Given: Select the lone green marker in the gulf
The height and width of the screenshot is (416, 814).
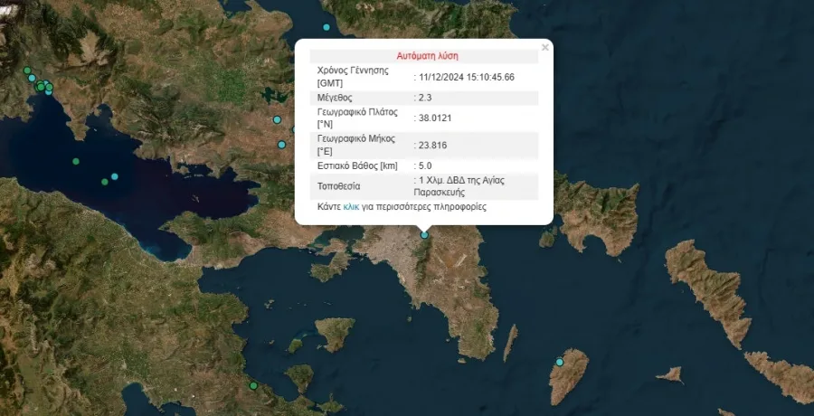Looking at the screenshot, I should [x=76, y=162].
